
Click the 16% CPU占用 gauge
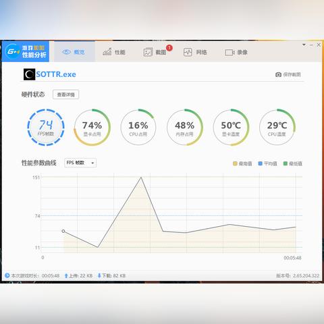point(138,128)
